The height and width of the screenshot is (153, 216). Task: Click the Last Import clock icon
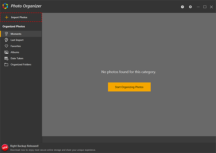click(x=6, y=40)
